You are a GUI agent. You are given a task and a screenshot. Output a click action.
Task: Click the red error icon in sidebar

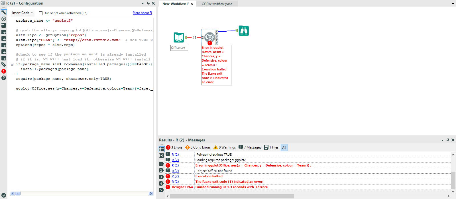(x=4, y=71)
